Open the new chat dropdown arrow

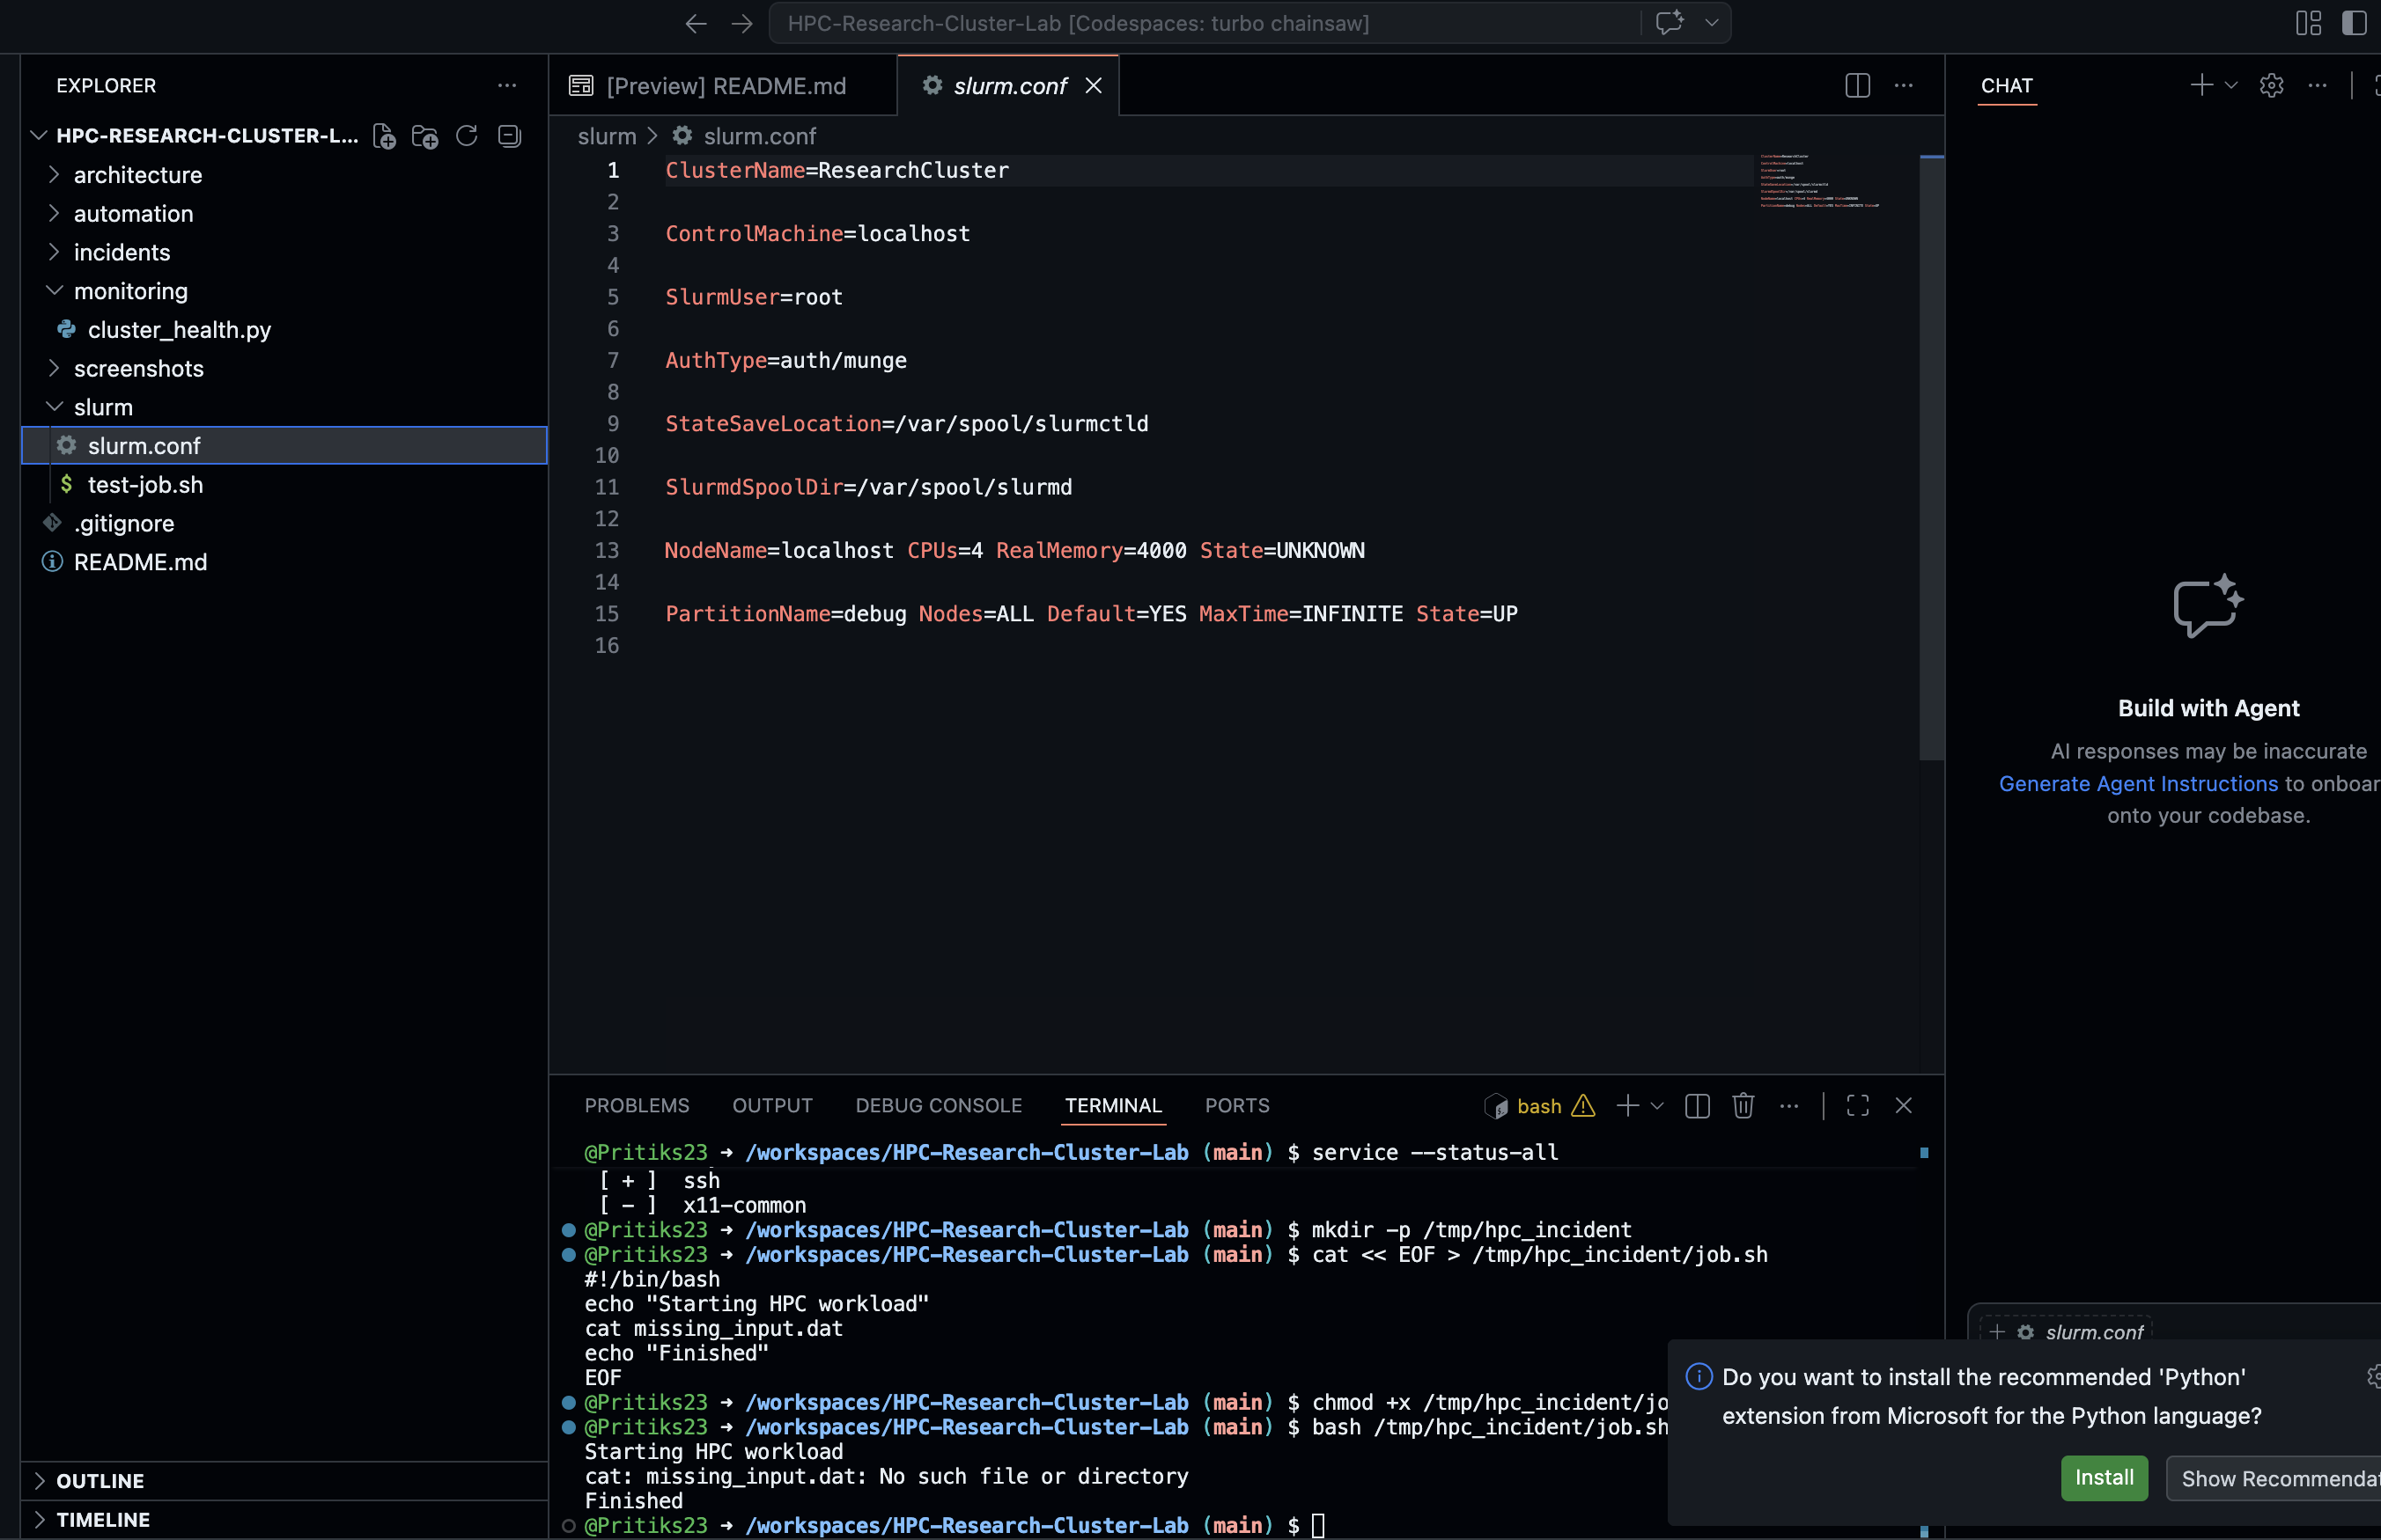pyautogui.click(x=2231, y=86)
